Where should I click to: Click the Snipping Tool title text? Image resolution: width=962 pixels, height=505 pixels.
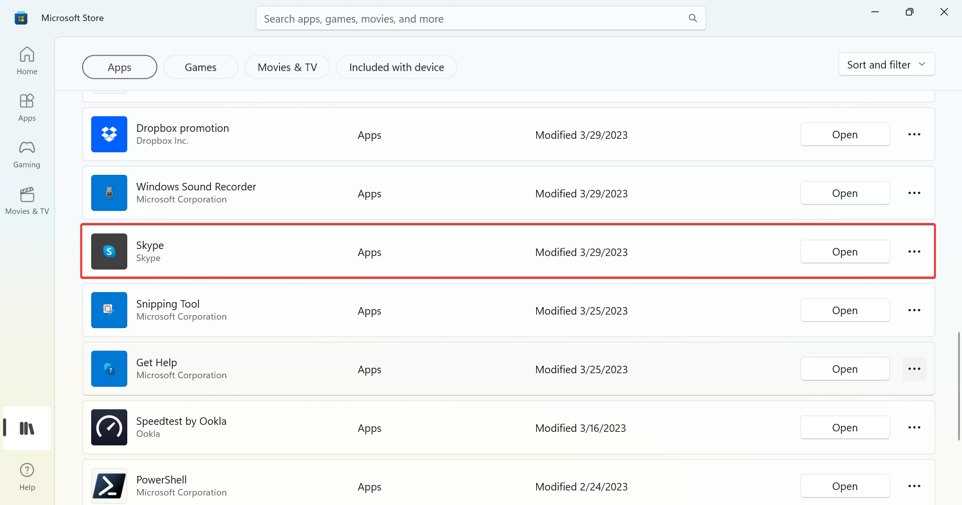point(168,304)
